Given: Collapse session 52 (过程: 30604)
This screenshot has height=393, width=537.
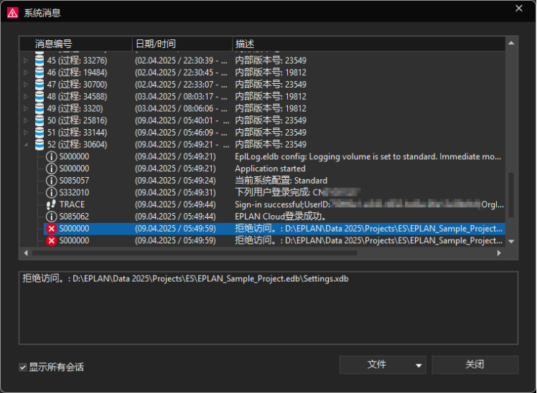Looking at the screenshot, I should click(x=26, y=145).
